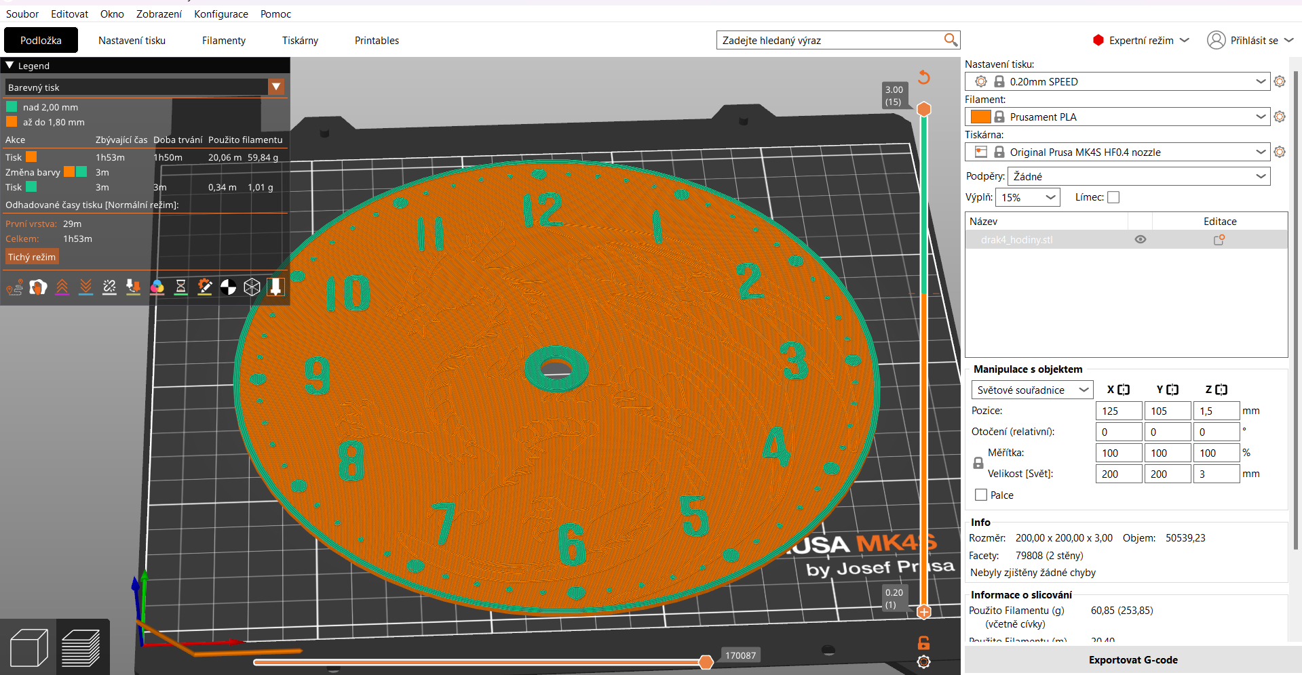Click the vertical slider lock icon
Viewport: 1302px width, 675px height.
[923, 642]
